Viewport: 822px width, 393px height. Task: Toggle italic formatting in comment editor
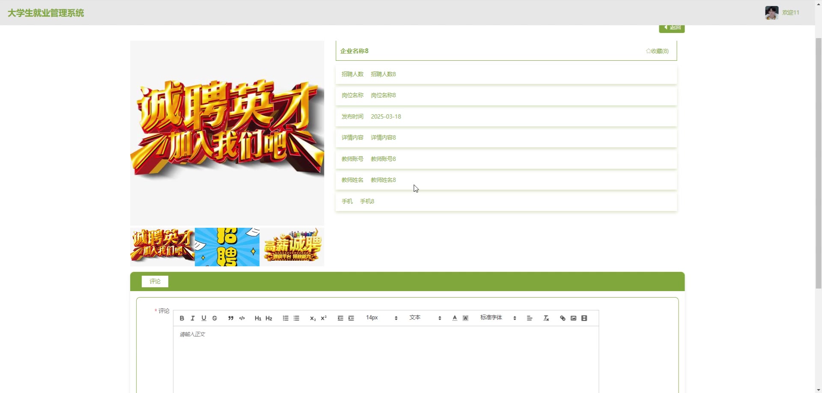click(x=193, y=318)
